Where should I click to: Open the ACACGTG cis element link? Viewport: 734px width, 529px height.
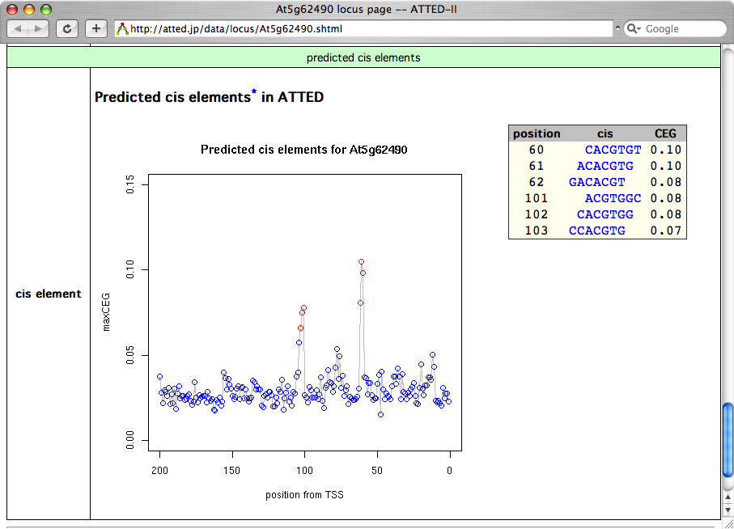[x=605, y=166]
